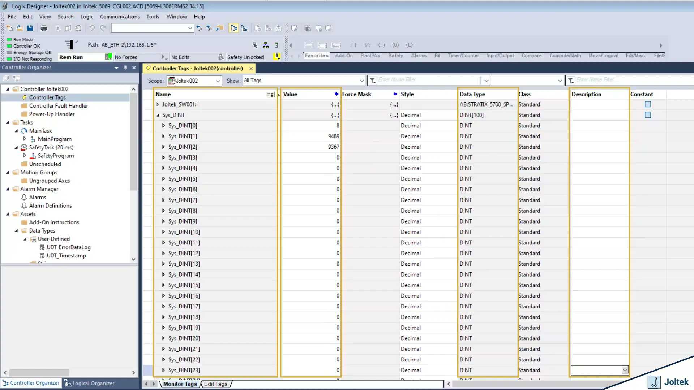Open the Description dropdown in Sys_DINT[23] row

625,370
